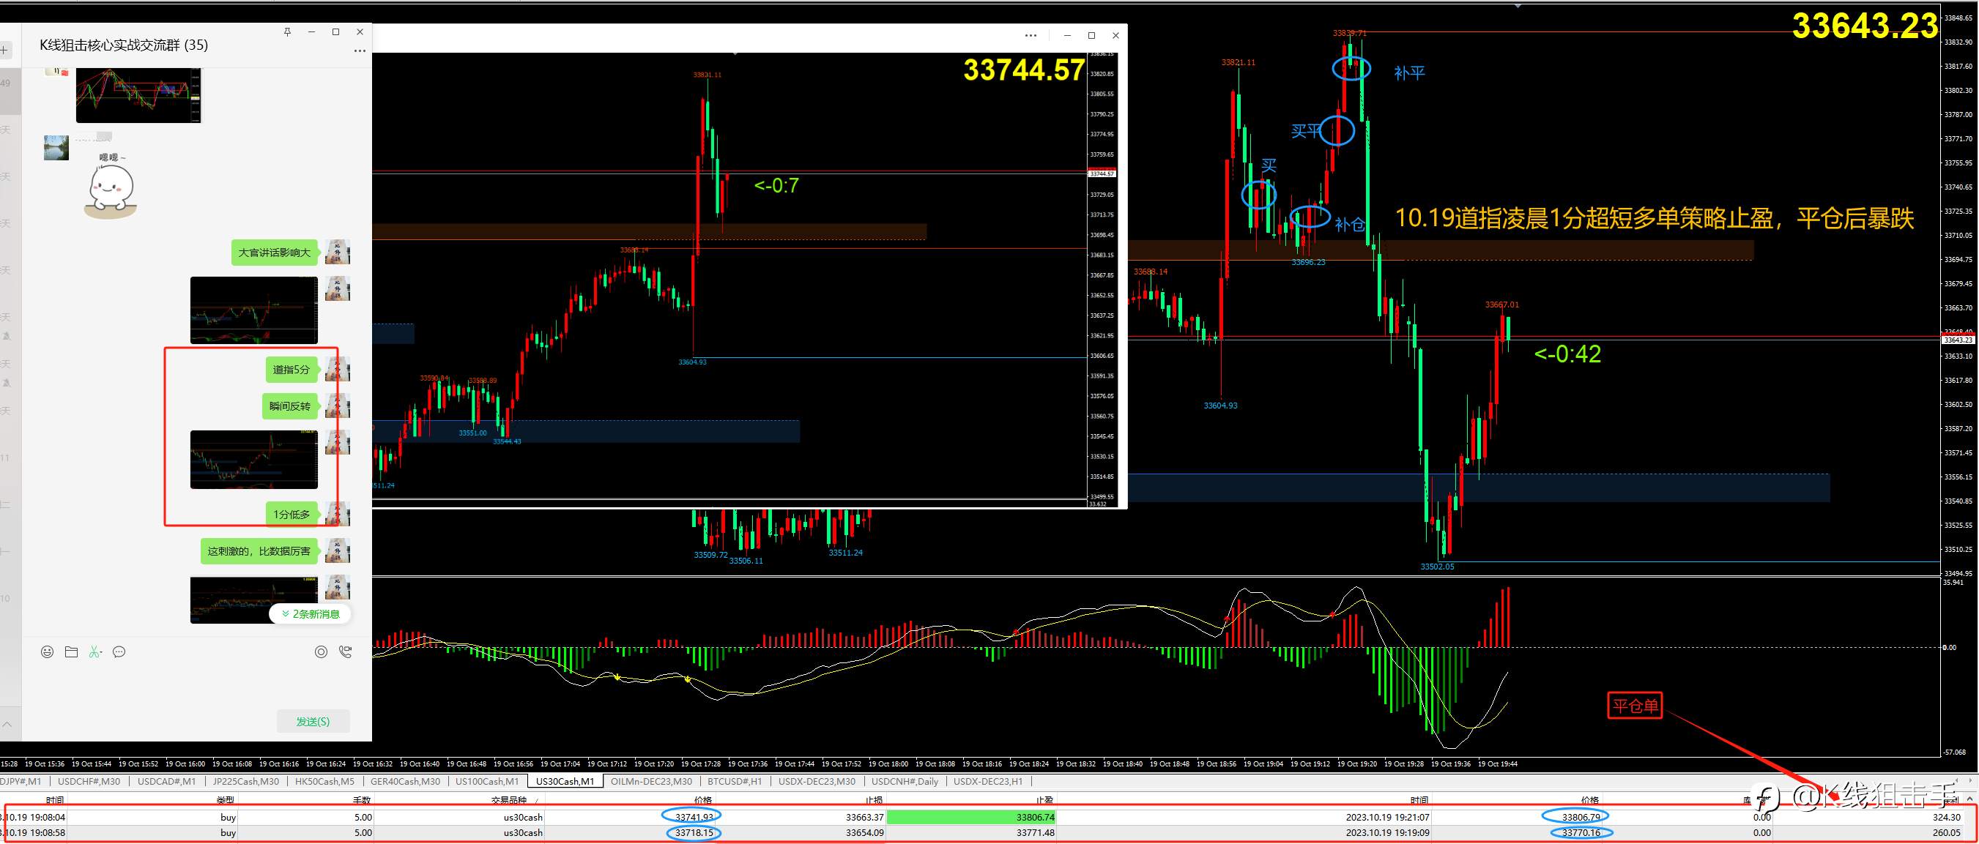Open the screenshot tool dropdown arrow

(x=100, y=653)
